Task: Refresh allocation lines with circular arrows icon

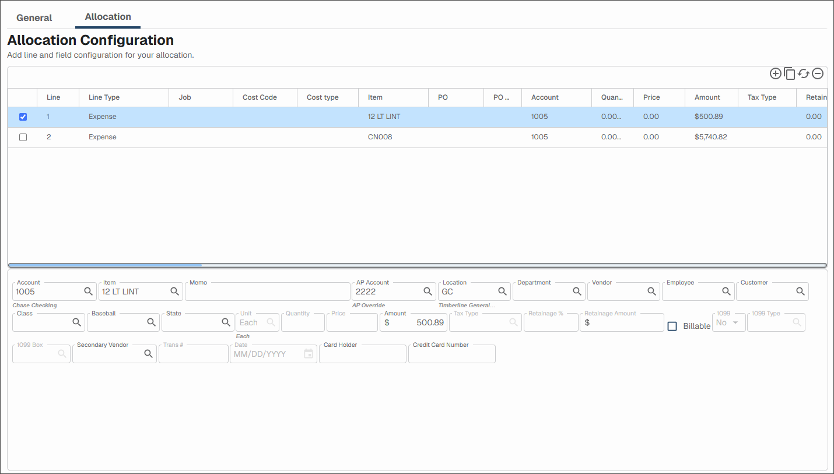Action: click(x=804, y=73)
